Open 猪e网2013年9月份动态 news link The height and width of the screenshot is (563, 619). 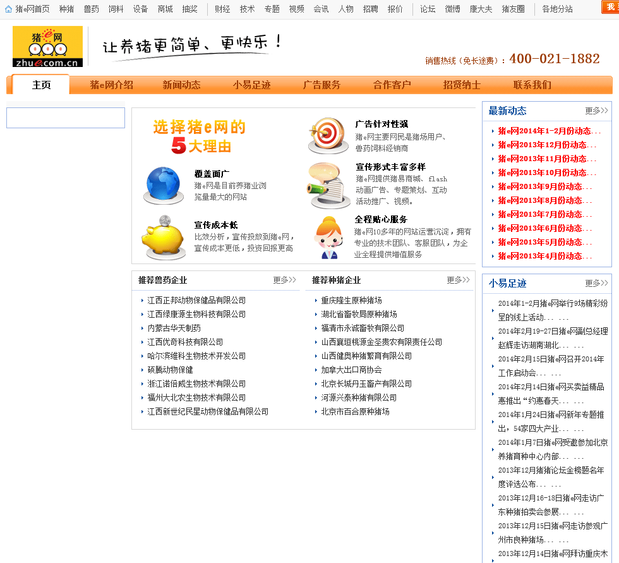pyautogui.click(x=544, y=187)
